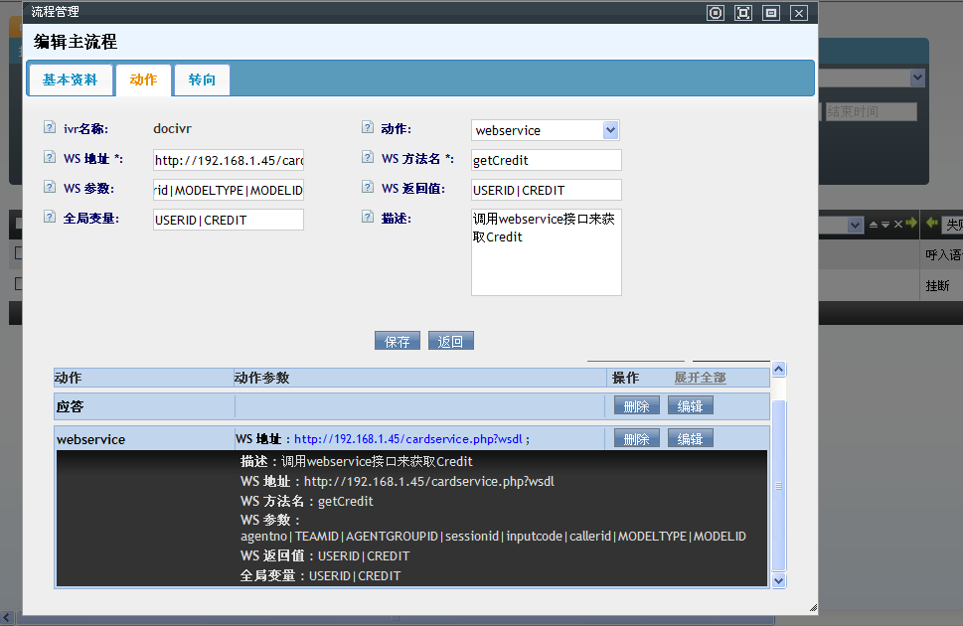Image resolution: width=963 pixels, height=626 pixels.
Task: Click help icon beside WS 方法名
Action: [368, 158]
